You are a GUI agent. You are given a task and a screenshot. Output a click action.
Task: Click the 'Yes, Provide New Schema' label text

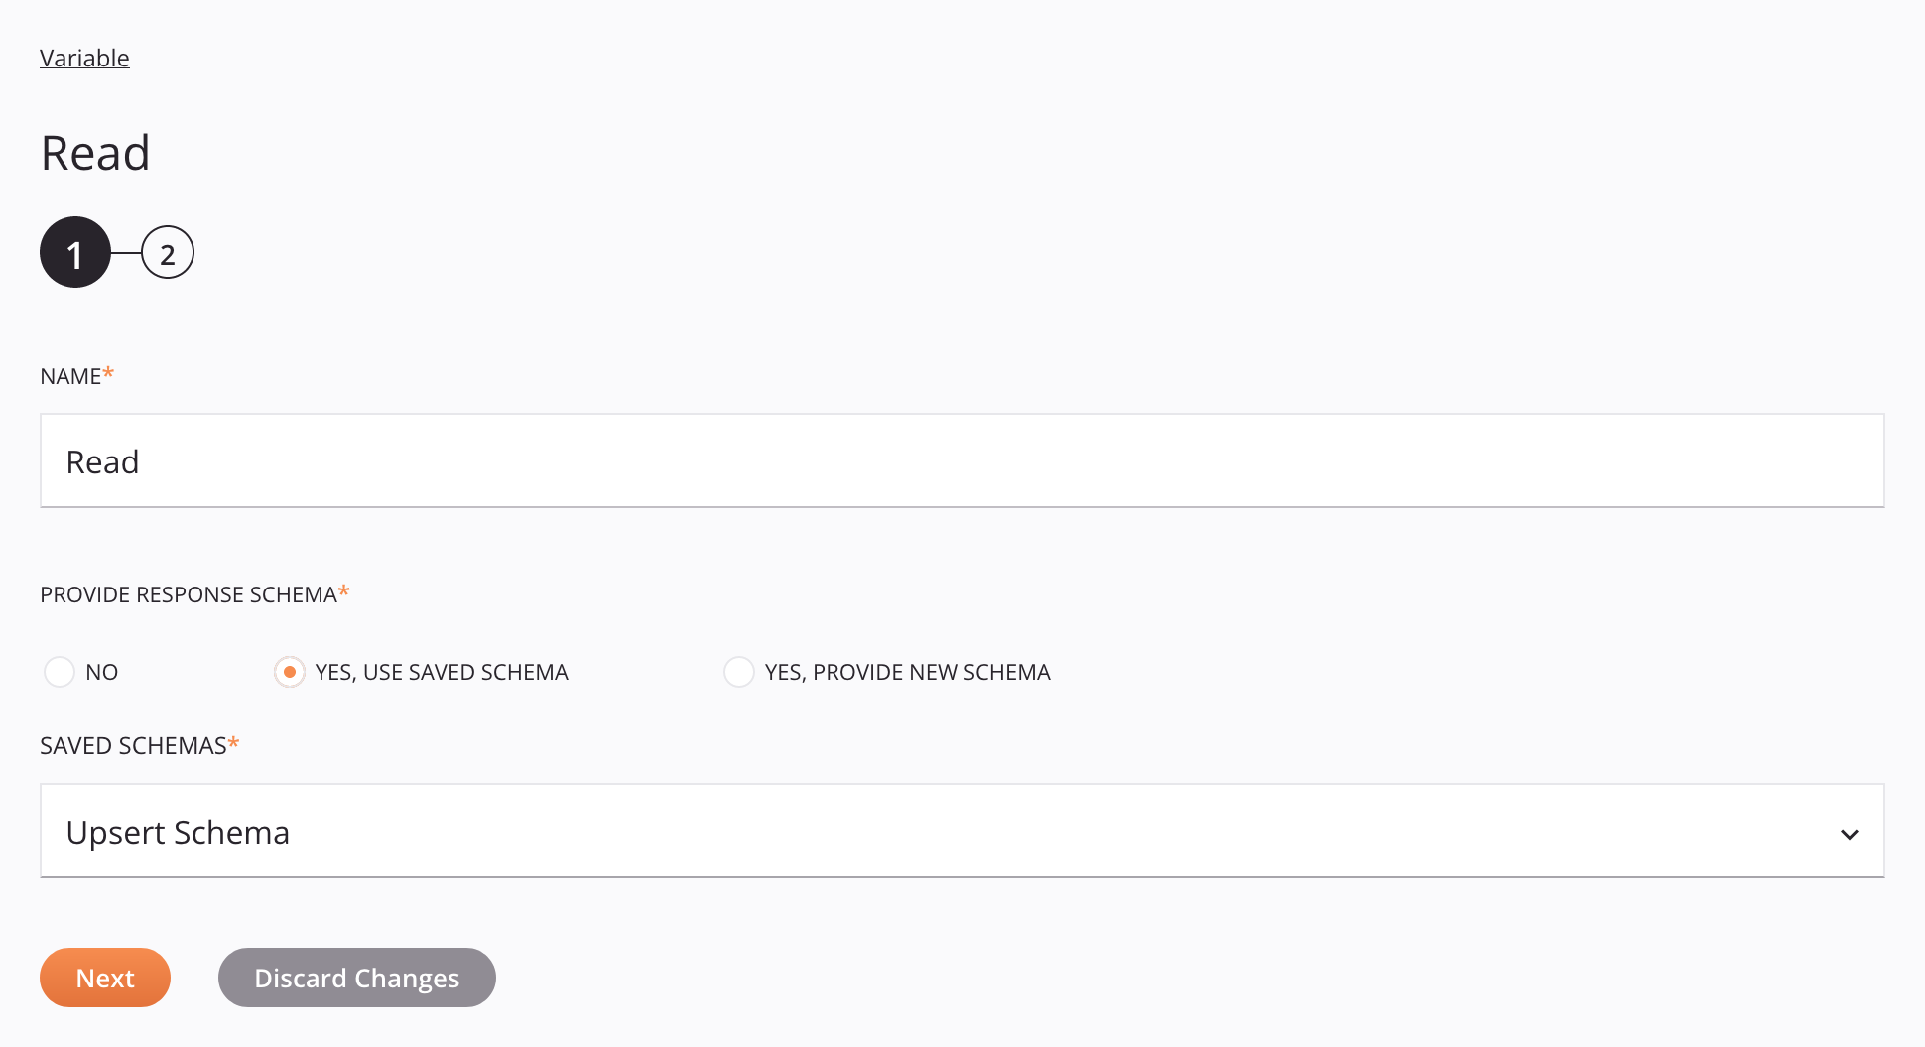pos(907,672)
